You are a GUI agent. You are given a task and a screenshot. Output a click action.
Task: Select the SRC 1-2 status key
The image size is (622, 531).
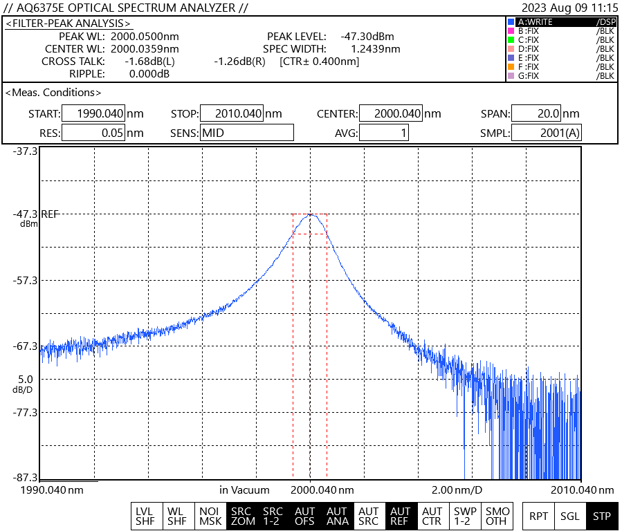coord(273,516)
